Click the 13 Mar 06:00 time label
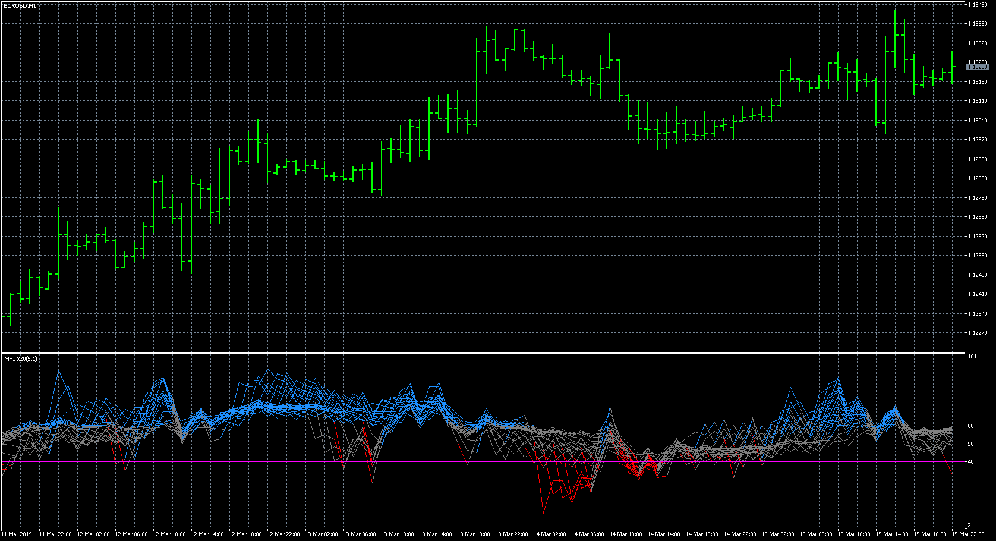996x541 pixels. point(360,534)
